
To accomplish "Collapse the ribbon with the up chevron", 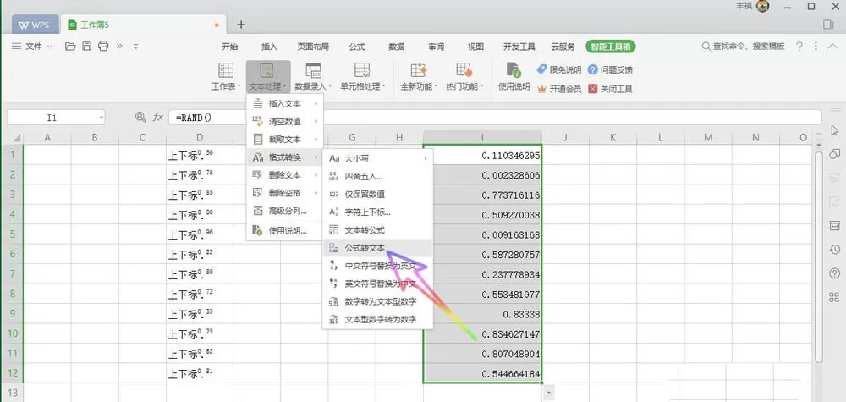I will 832,47.
